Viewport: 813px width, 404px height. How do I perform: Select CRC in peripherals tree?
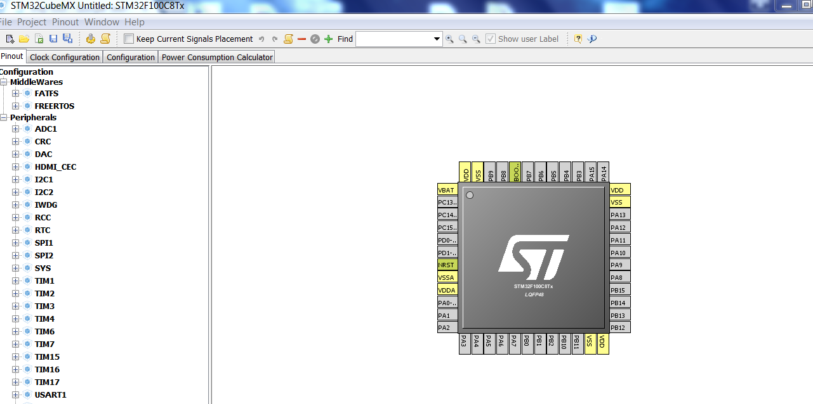(x=43, y=141)
